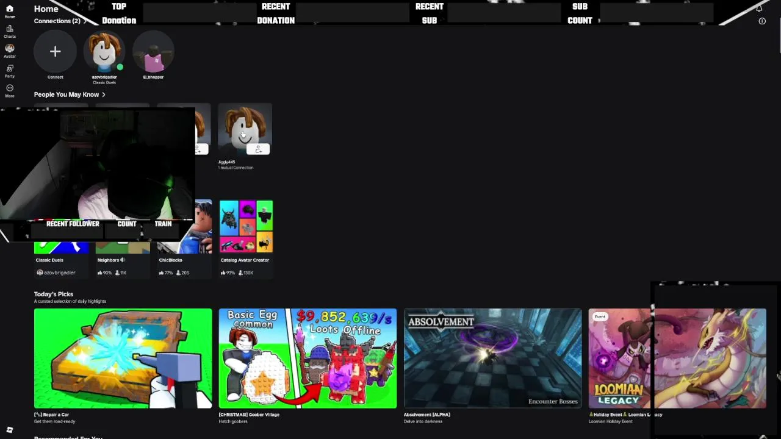Click the azovbrigadier avatar under Classic Duels
Viewport: 781px width, 439px height.
coord(40,273)
